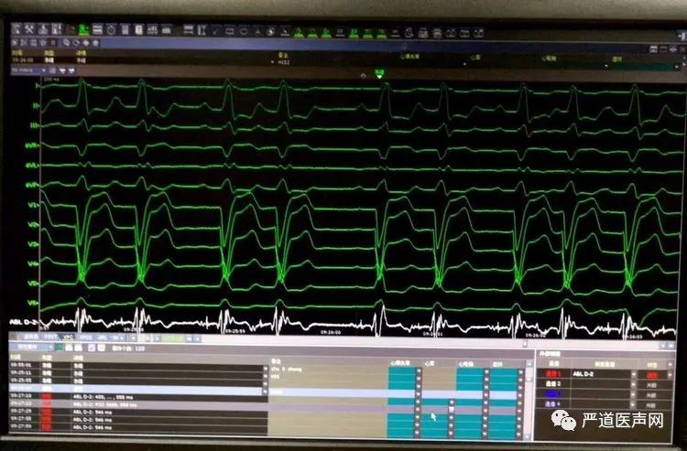
Task: Click the wrench and hammer tools icon
Action: (28, 29)
